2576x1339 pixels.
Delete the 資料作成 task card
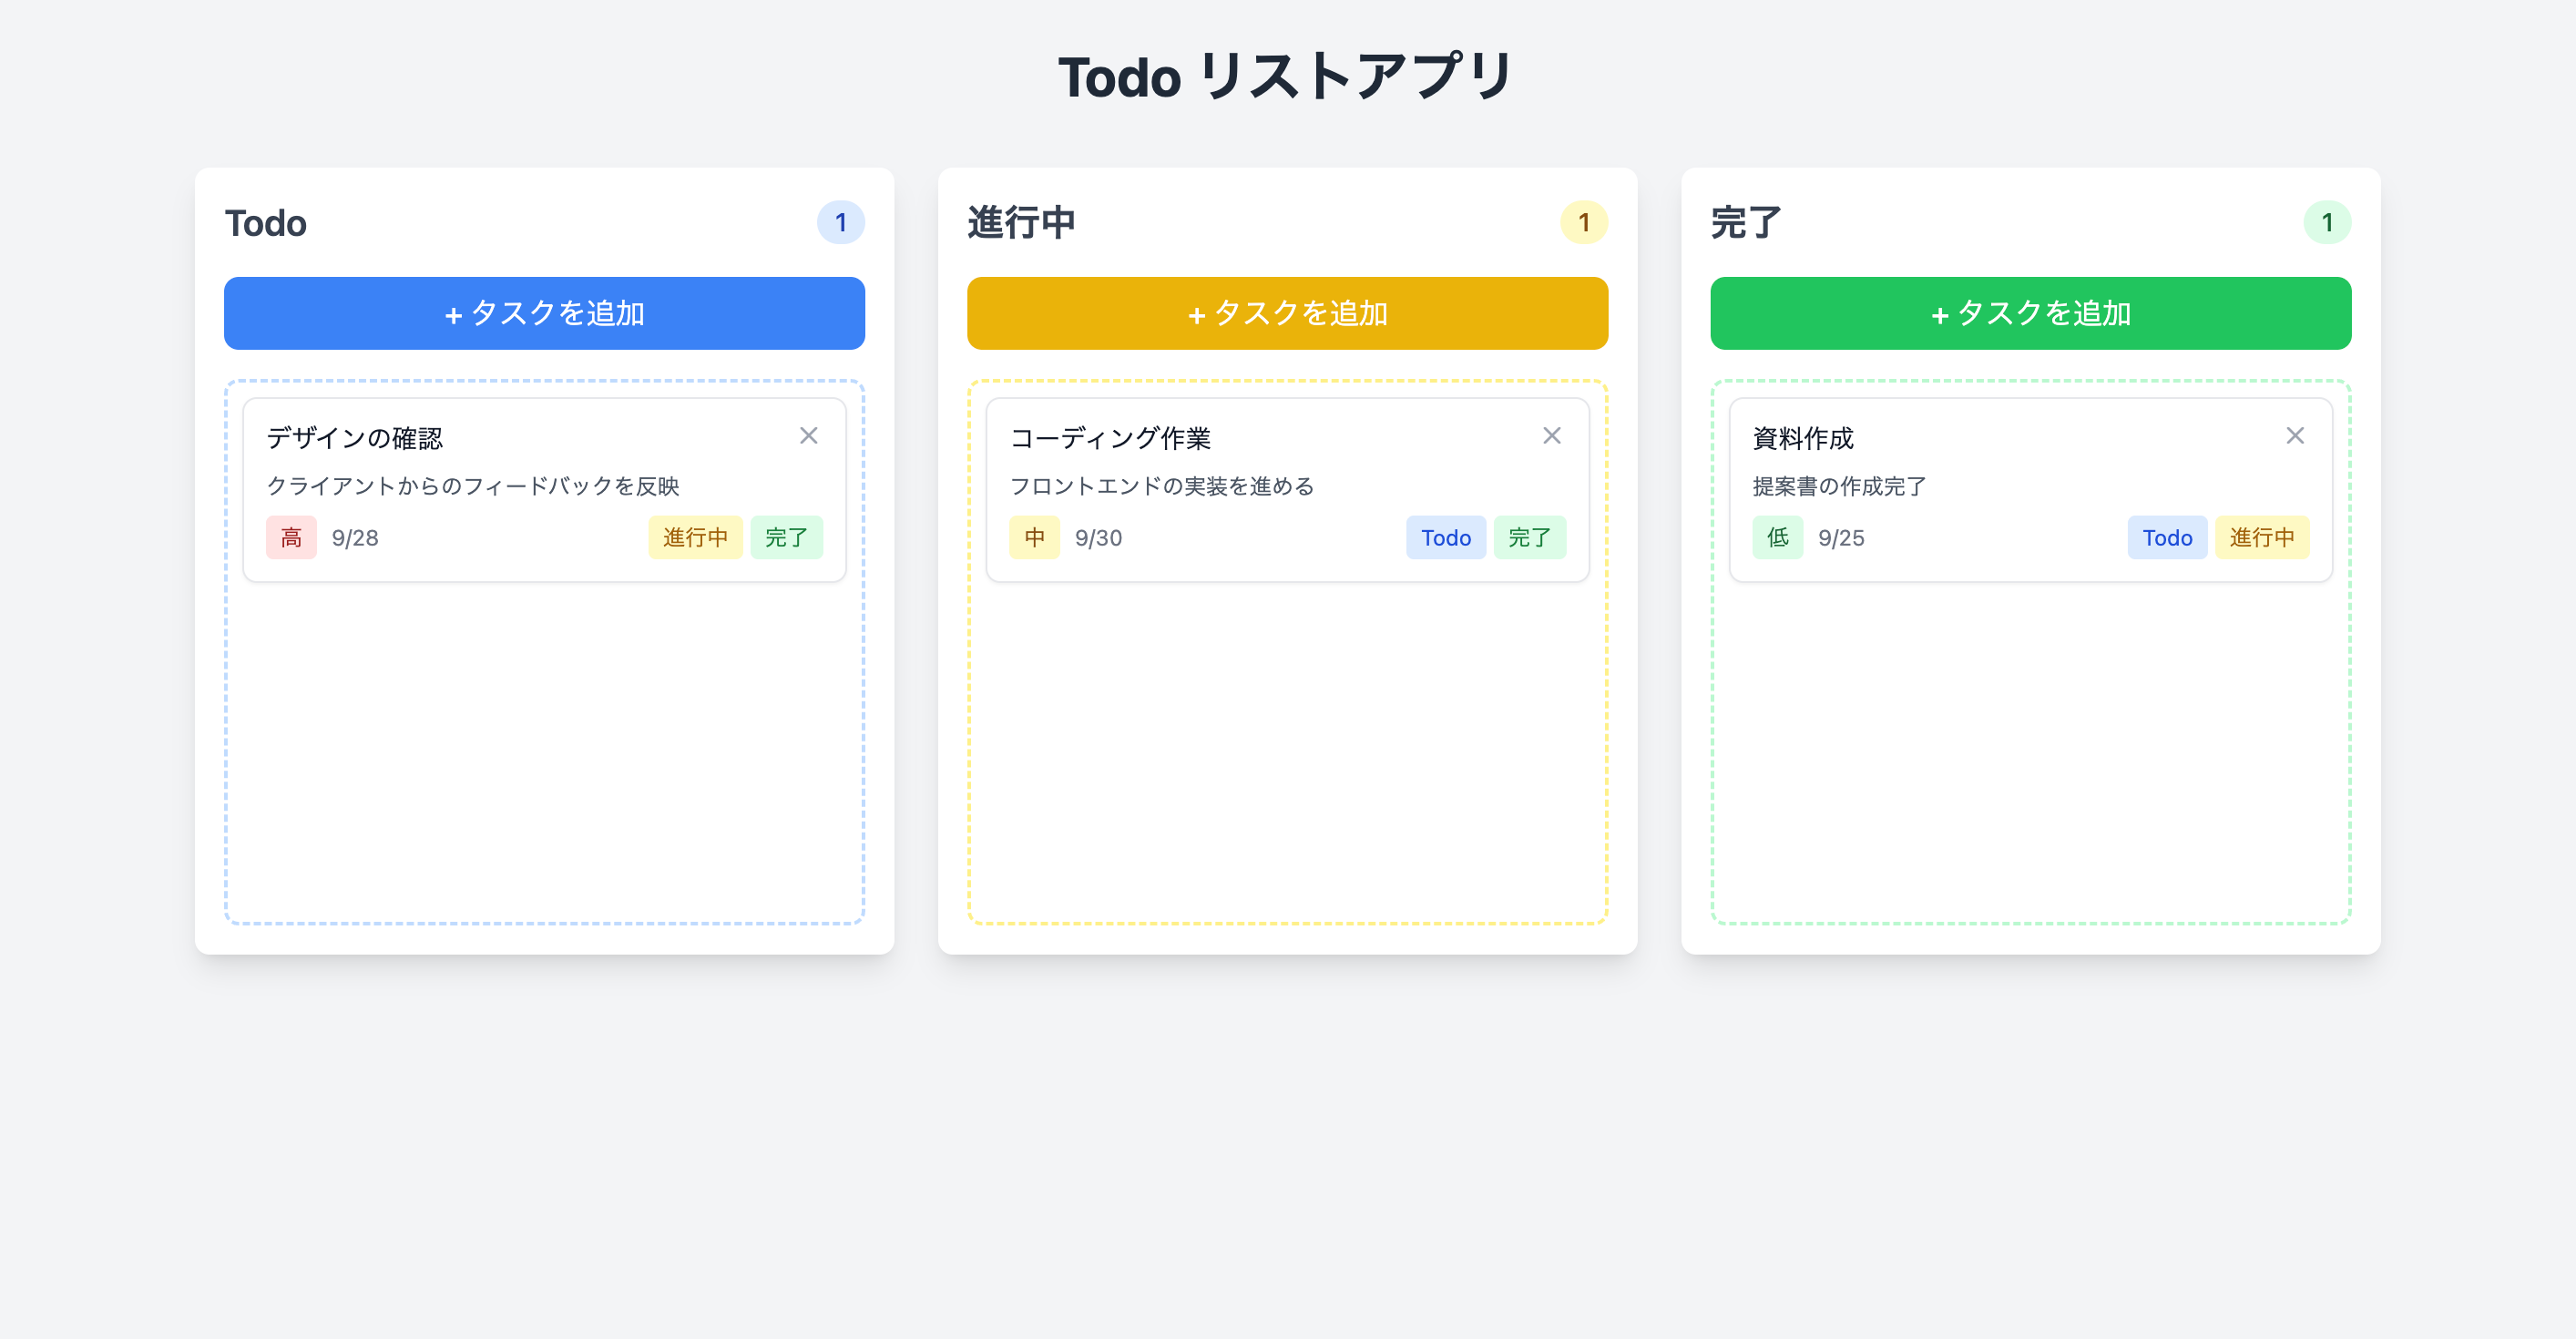click(2295, 435)
